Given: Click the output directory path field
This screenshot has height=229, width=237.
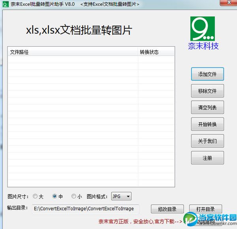Looking at the screenshot, I should 85,209.
